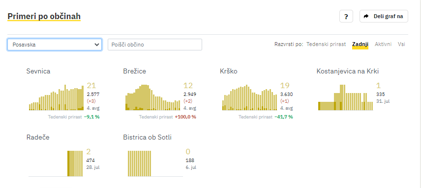Screen dimensions: 421x188
Task: Click the Kostanjevica na Krki chart
Action: coord(346,97)
